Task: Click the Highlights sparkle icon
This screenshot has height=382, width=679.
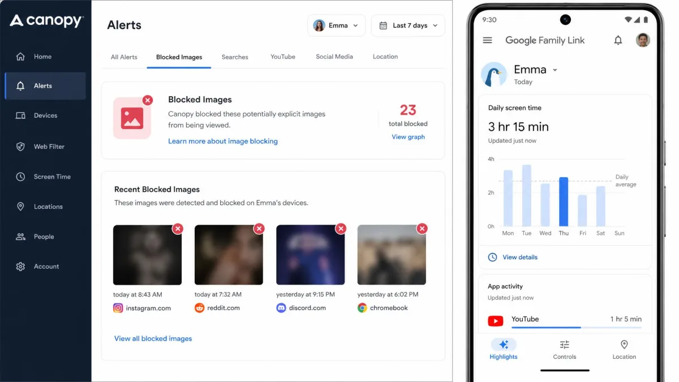Action: tap(504, 344)
